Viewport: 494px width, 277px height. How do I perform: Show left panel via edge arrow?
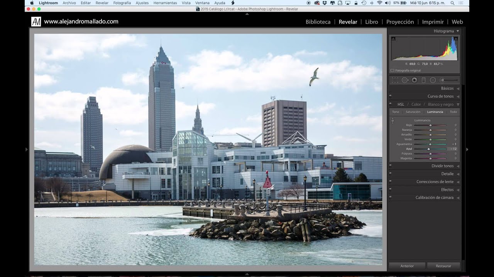pyautogui.click(x=27, y=149)
